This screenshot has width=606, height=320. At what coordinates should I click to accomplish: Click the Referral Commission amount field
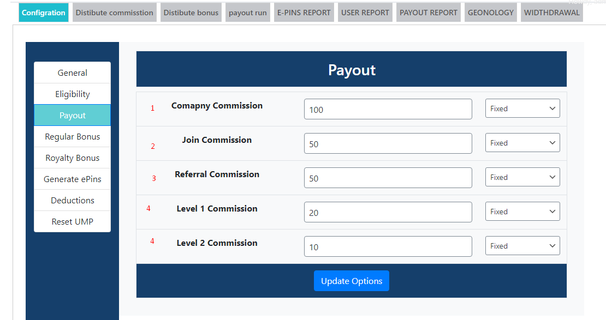click(x=388, y=178)
